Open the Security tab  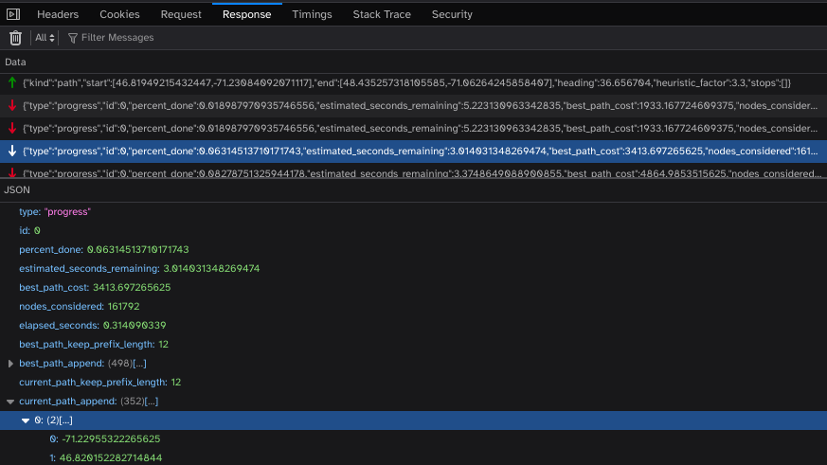click(452, 14)
